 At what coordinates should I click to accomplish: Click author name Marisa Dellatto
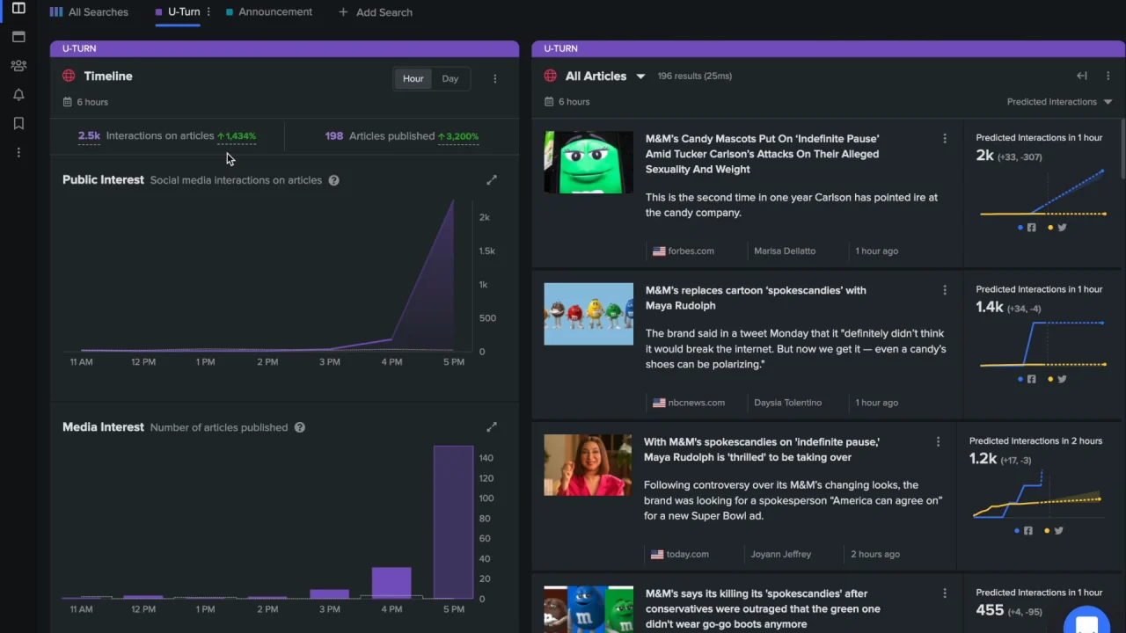pyautogui.click(x=785, y=251)
